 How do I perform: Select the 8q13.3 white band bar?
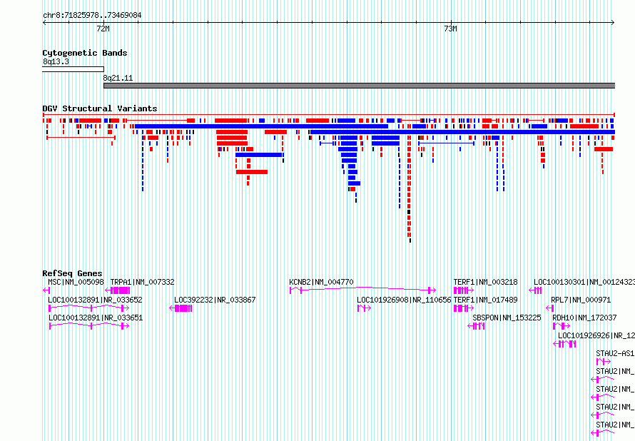click(x=73, y=69)
